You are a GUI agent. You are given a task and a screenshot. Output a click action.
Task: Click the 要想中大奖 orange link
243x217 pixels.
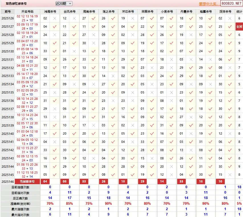coord(209,4)
